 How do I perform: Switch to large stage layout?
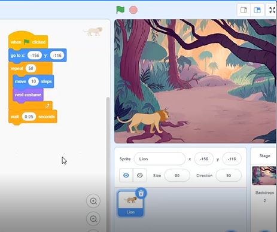click(x=257, y=10)
